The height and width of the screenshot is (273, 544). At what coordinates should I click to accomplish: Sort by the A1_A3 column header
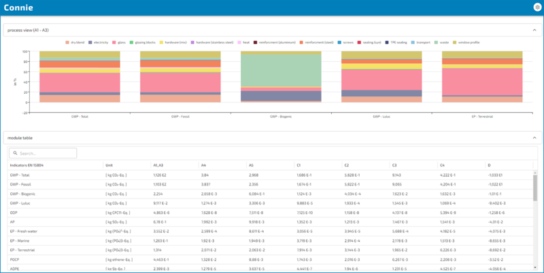160,164
